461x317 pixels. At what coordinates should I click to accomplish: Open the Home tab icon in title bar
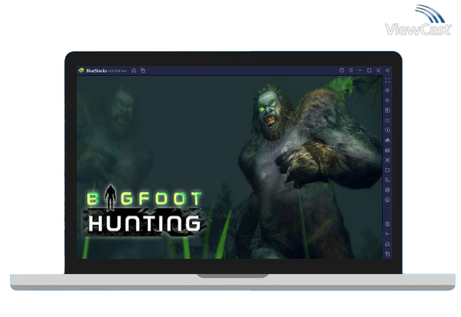point(134,70)
